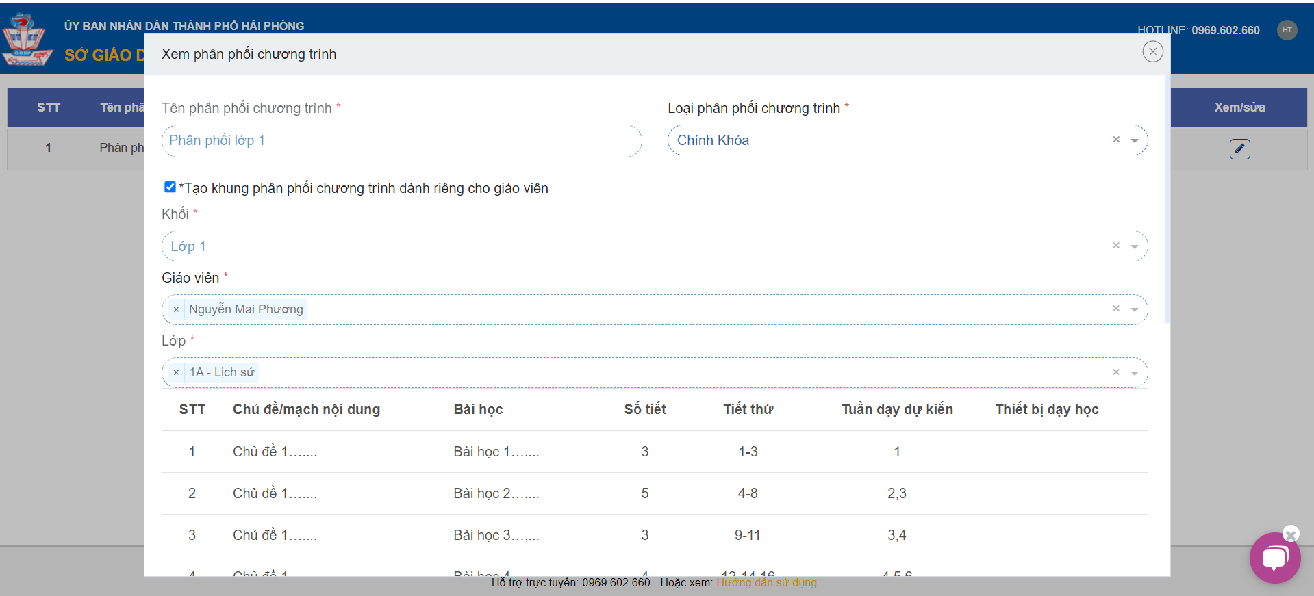Expand the Giáo viên dropdown arrow

click(x=1135, y=309)
